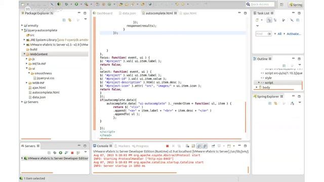Collapse the jquery-autocomplete project
Screen dimensions: 324x182
[22, 30]
